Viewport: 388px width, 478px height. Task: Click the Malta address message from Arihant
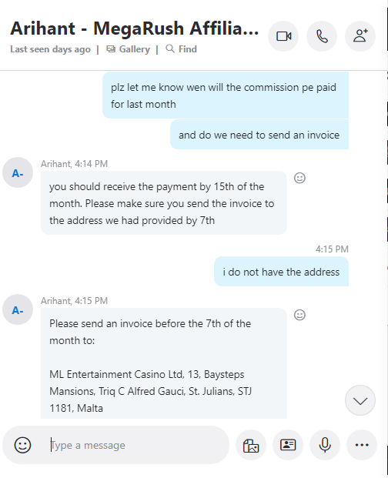tap(164, 363)
